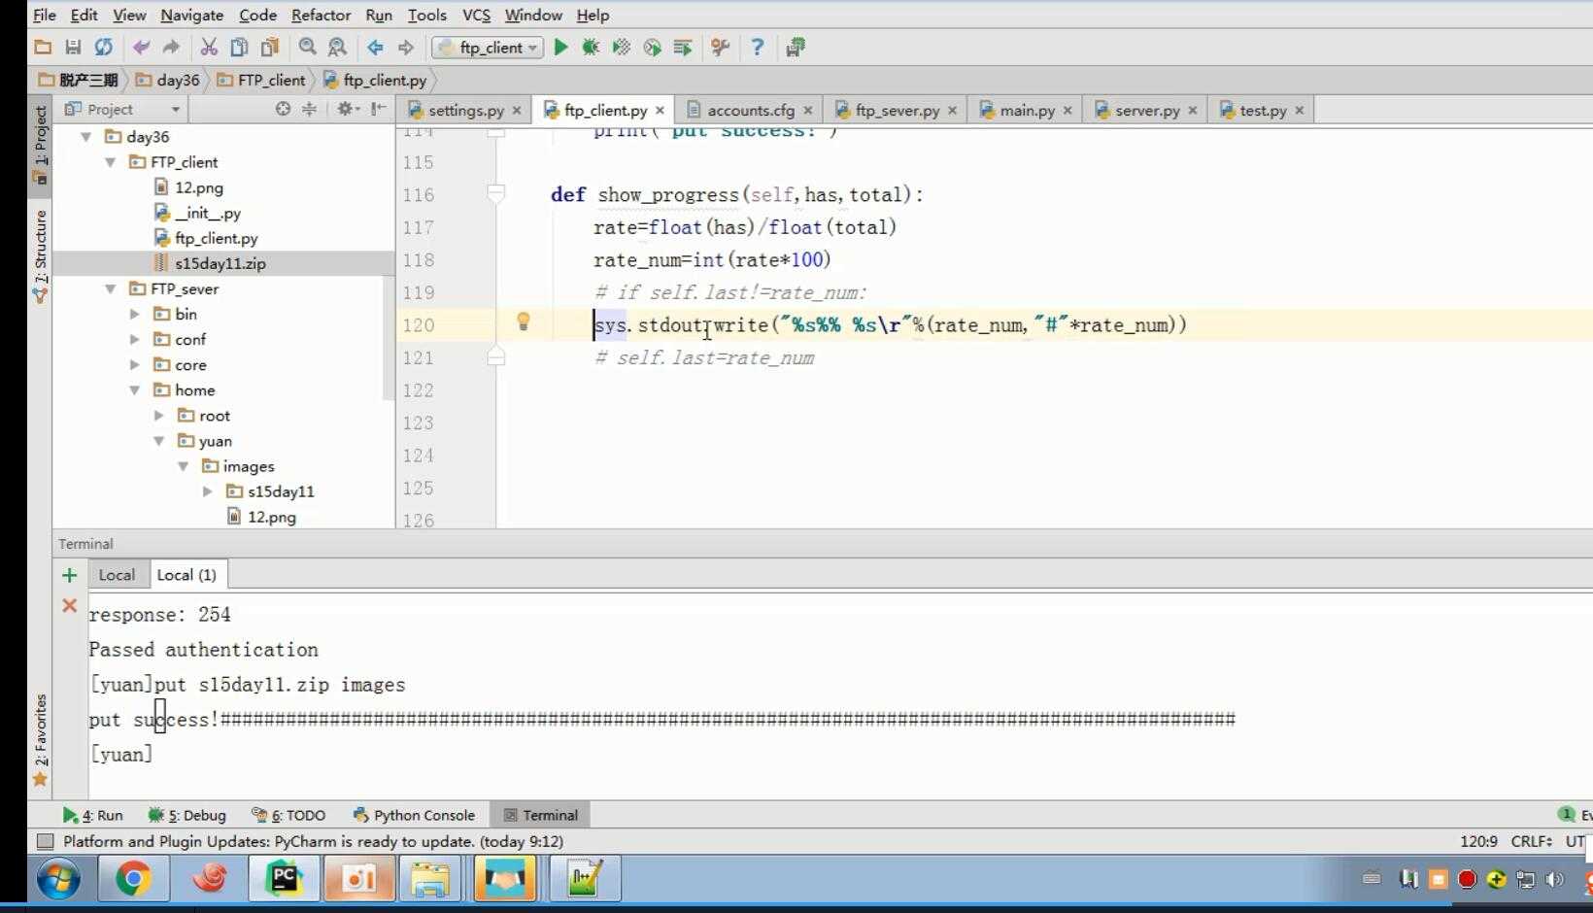Collapse the FTP_sever folder

(111, 288)
